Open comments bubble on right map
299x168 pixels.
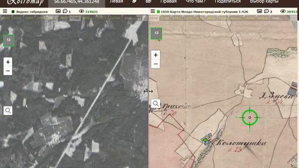(266, 11)
